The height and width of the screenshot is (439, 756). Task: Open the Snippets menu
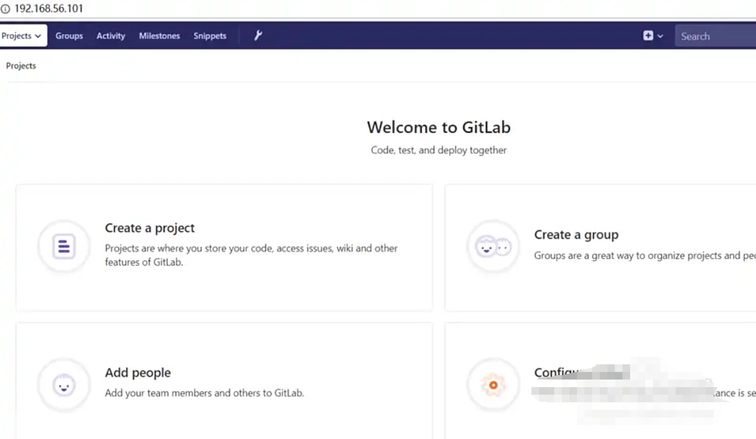209,36
